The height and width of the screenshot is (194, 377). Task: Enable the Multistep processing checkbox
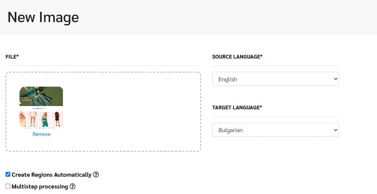pos(8,186)
